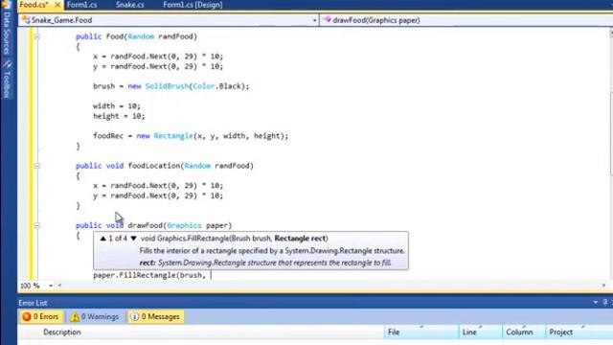This screenshot has height=345, width=613.
Task: Open the Form1.cs [Design] tab
Action: [193, 5]
